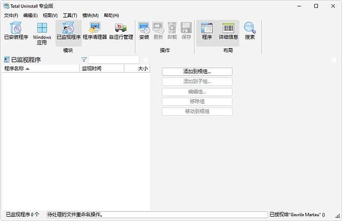Open the 帮助(H) menu

(111, 15)
